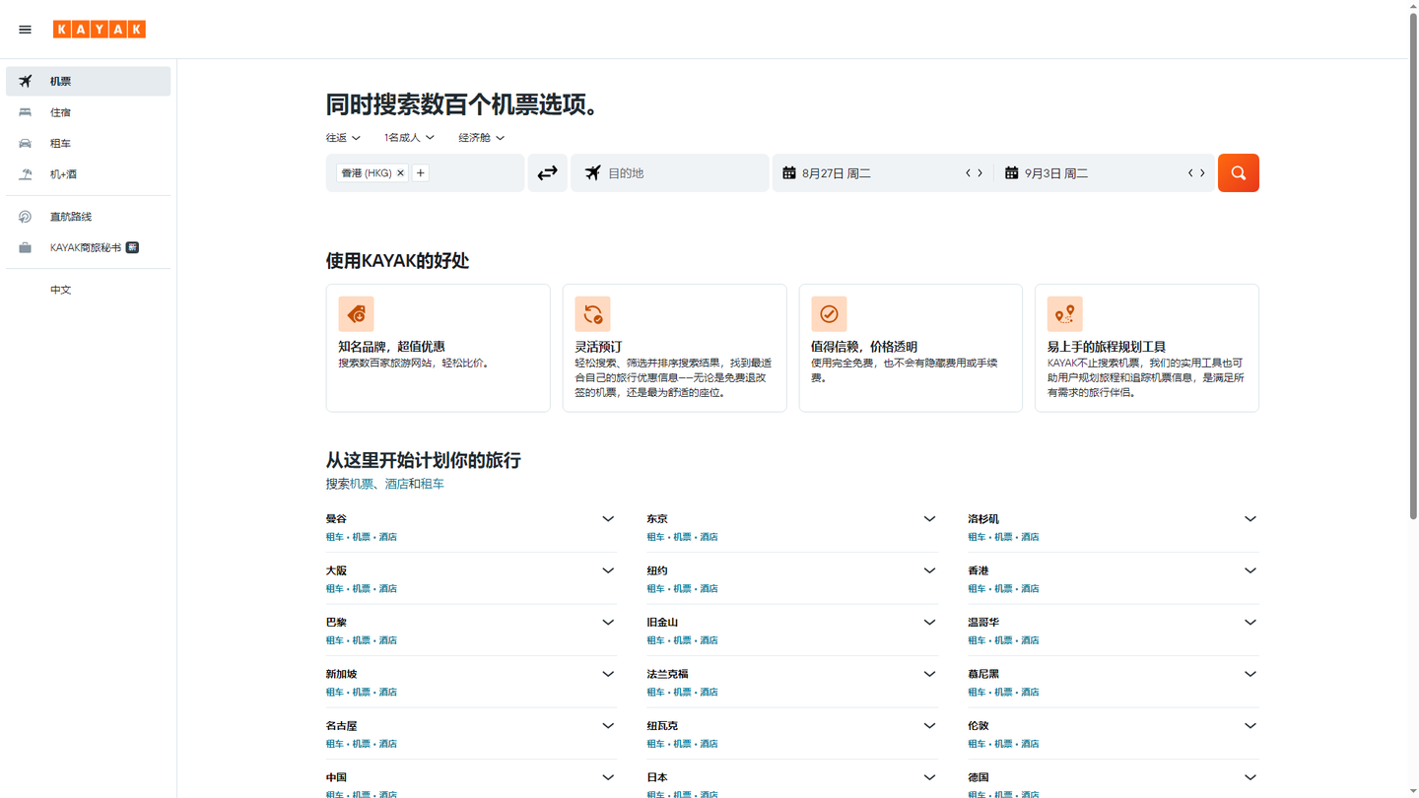The image size is (1419, 798).
Task: Click the 旅程规划工具 map pin icon
Action: (1065, 314)
